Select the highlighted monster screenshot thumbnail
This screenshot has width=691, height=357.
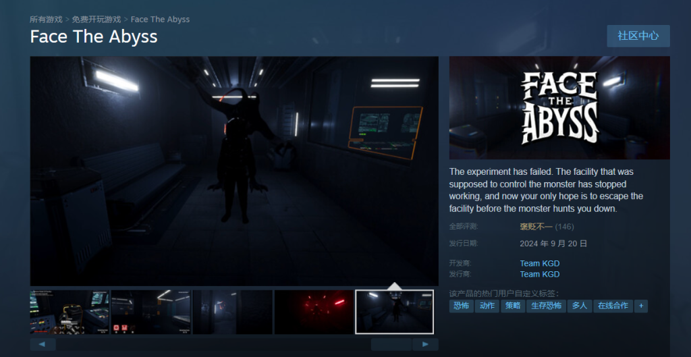394,312
